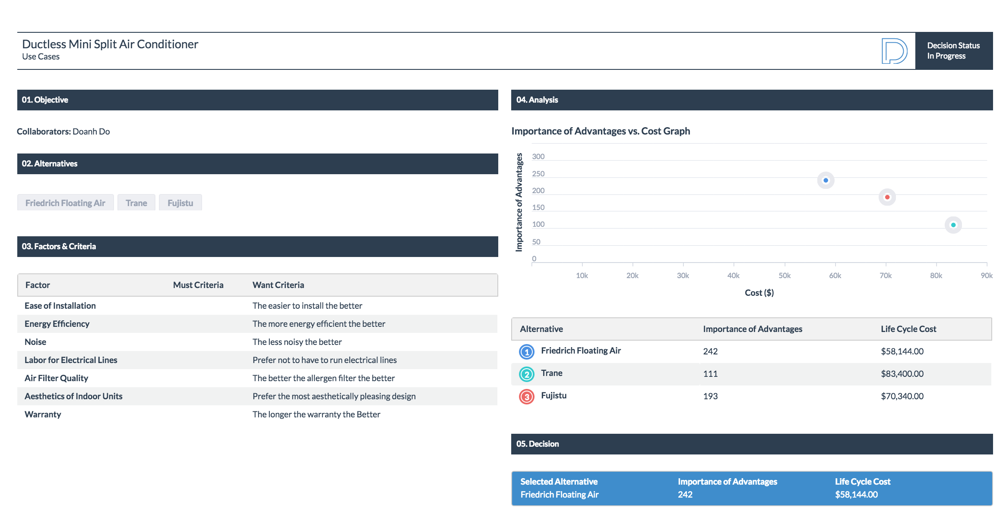The image size is (1006, 520).
Task: Open the 02. Alternatives section header
Action: point(258,164)
